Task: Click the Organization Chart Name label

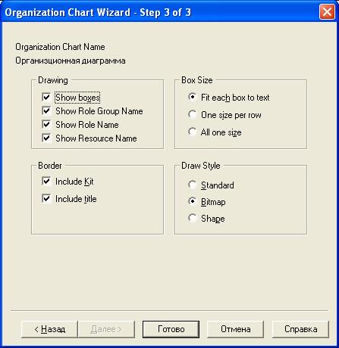Action: click(x=60, y=47)
